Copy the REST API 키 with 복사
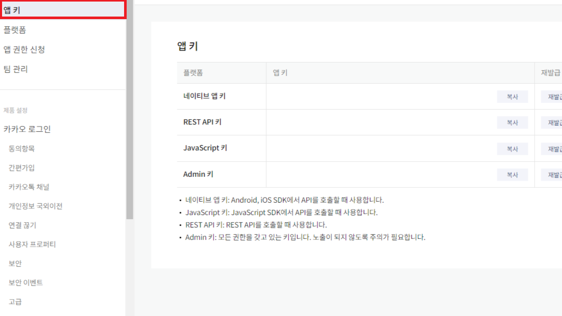Image resolution: width=562 pixels, height=316 pixels. [x=512, y=123]
